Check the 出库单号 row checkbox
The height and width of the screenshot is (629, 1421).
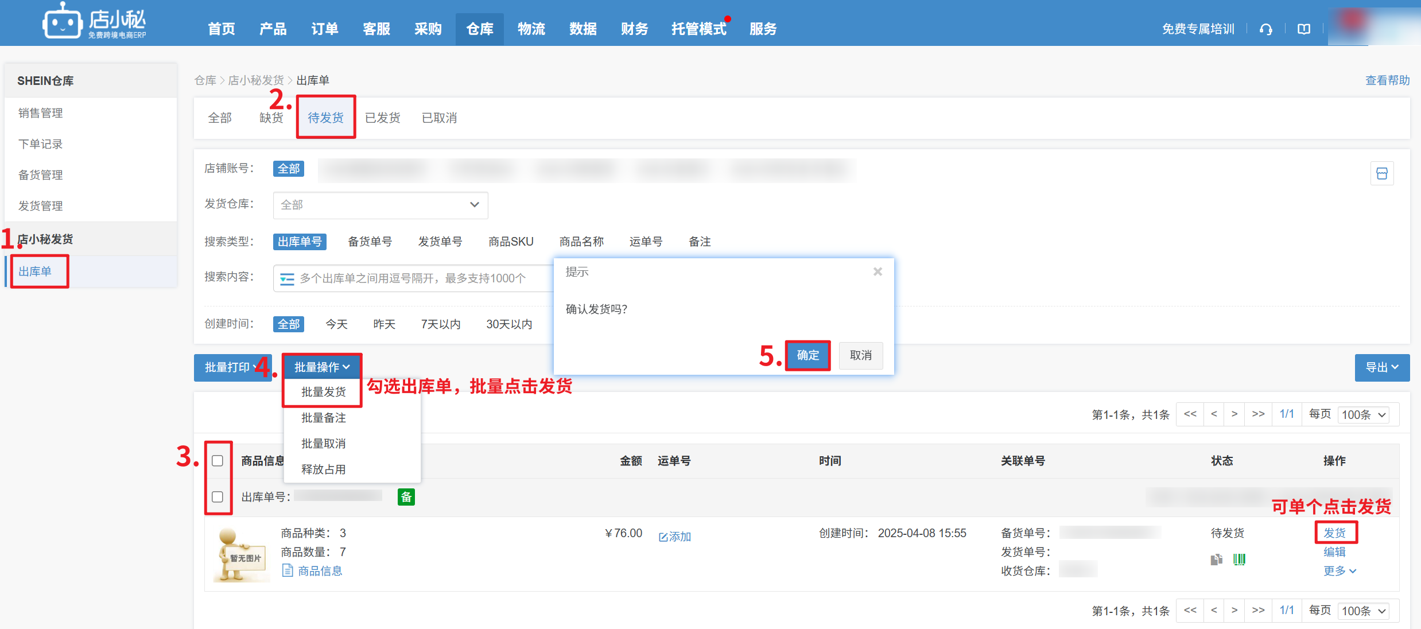pyautogui.click(x=218, y=497)
